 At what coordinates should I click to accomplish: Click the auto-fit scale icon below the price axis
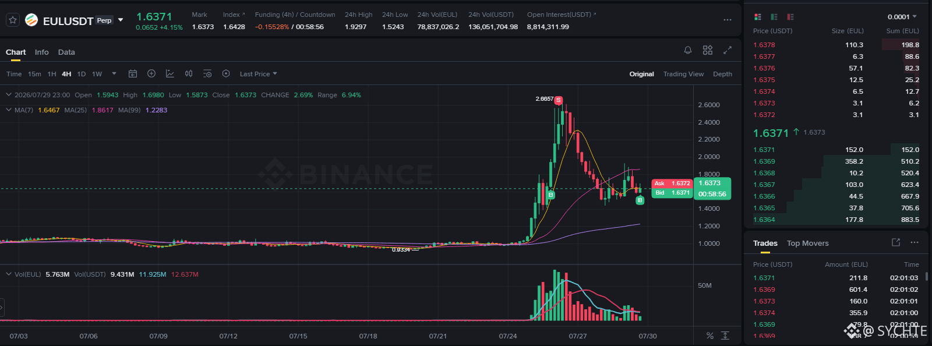click(725, 336)
